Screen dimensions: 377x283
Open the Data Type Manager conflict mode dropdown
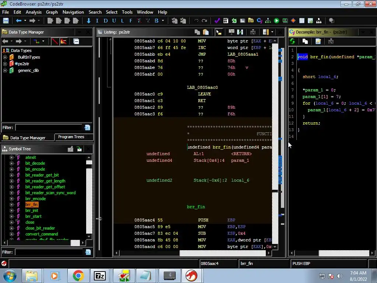point(43,41)
